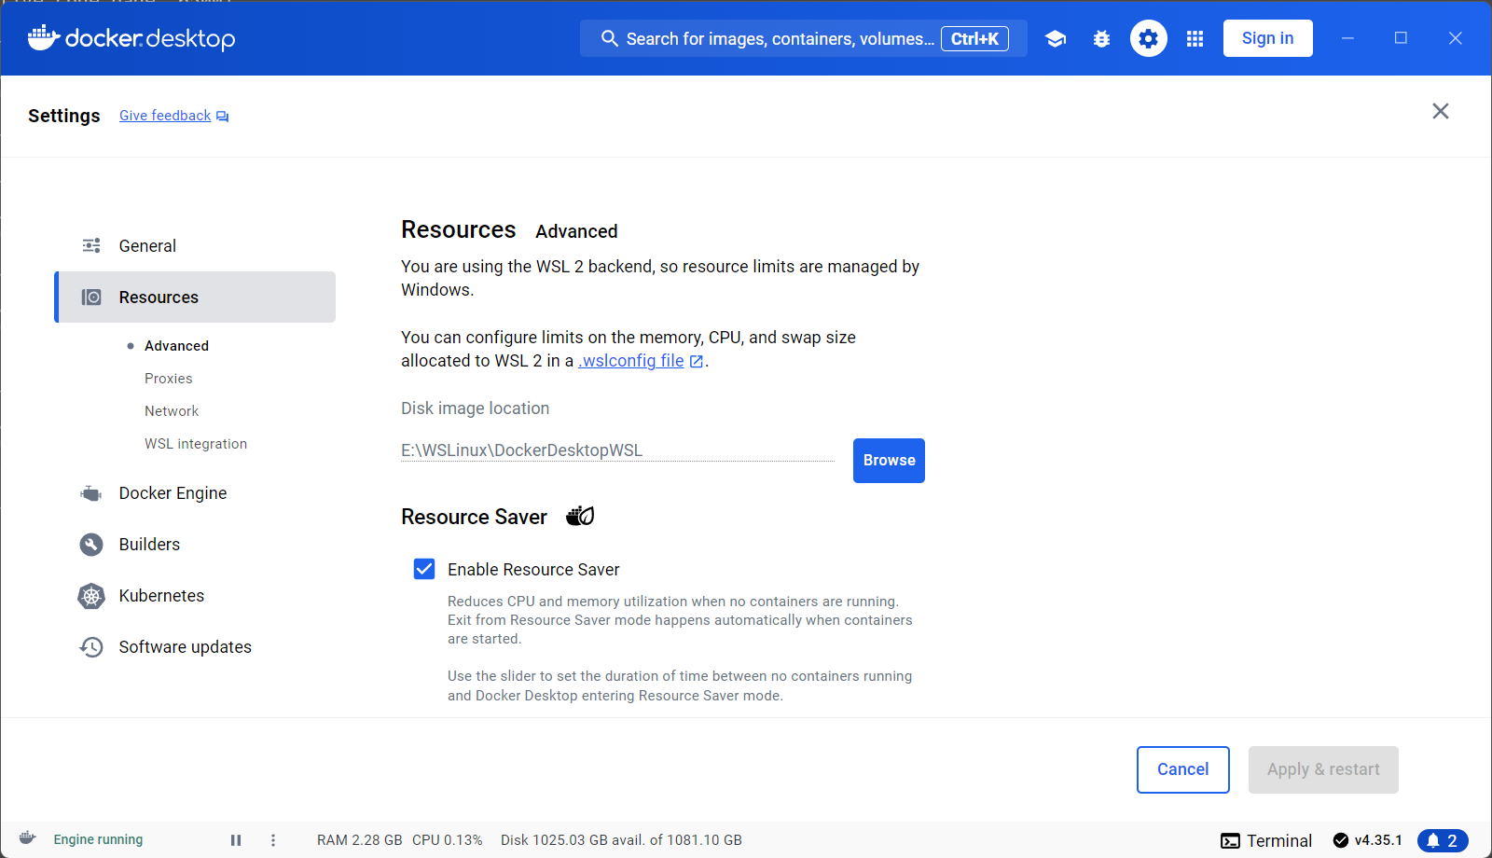Click the external link icon beside .wslconfig
This screenshot has height=858, width=1492.
697,362
